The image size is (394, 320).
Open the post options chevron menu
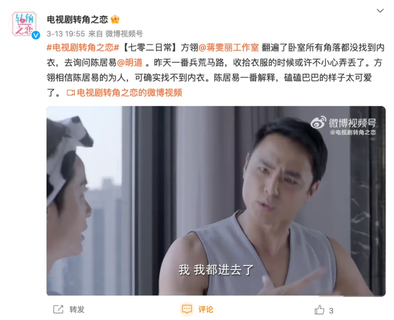380,11
